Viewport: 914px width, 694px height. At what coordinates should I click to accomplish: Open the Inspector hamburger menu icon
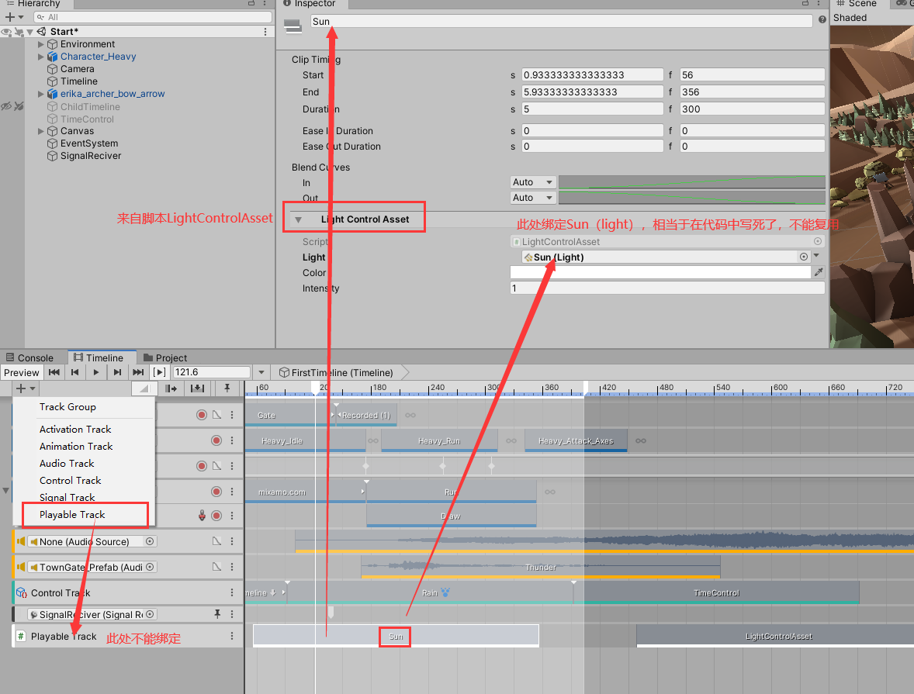coord(819,5)
